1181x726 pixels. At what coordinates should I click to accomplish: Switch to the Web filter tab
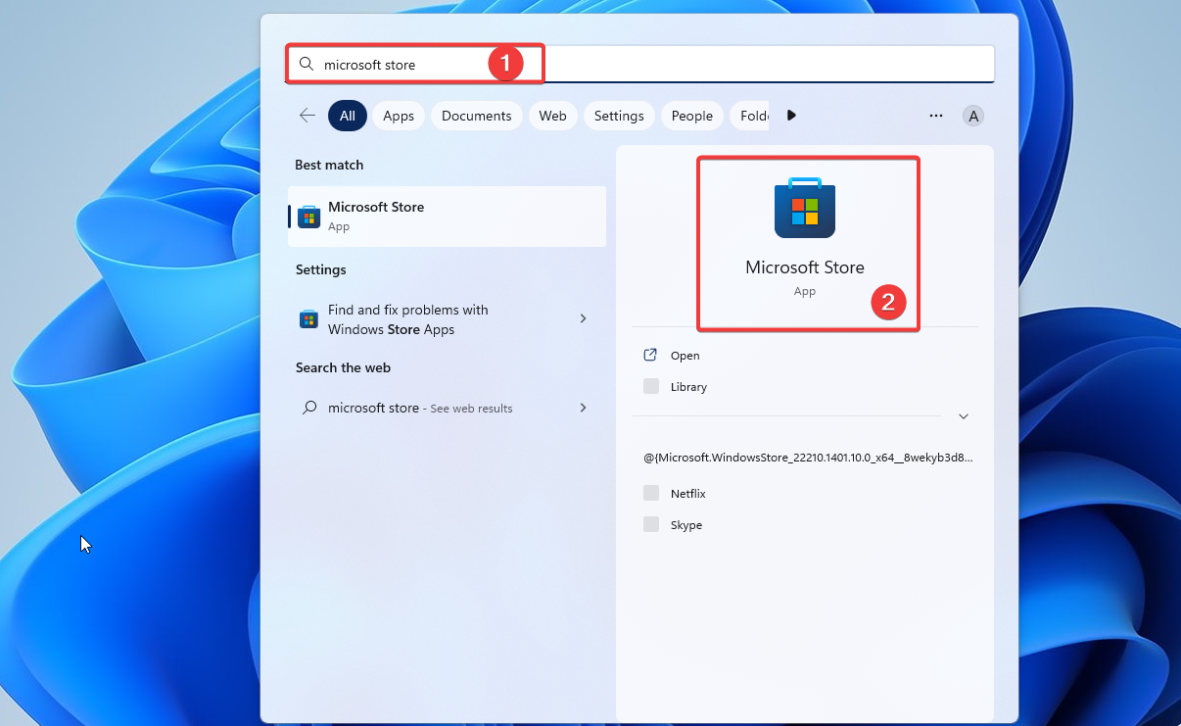pyautogui.click(x=553, y=116)
